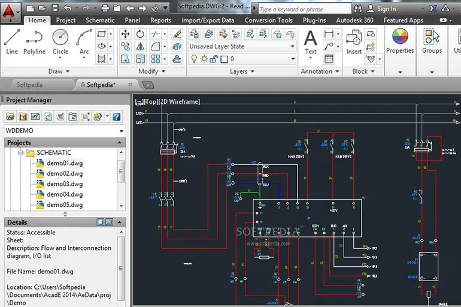The width and height of the screenshot is (461, 307).
Task: Collapse the Projects section
Action: coord(119,143)
